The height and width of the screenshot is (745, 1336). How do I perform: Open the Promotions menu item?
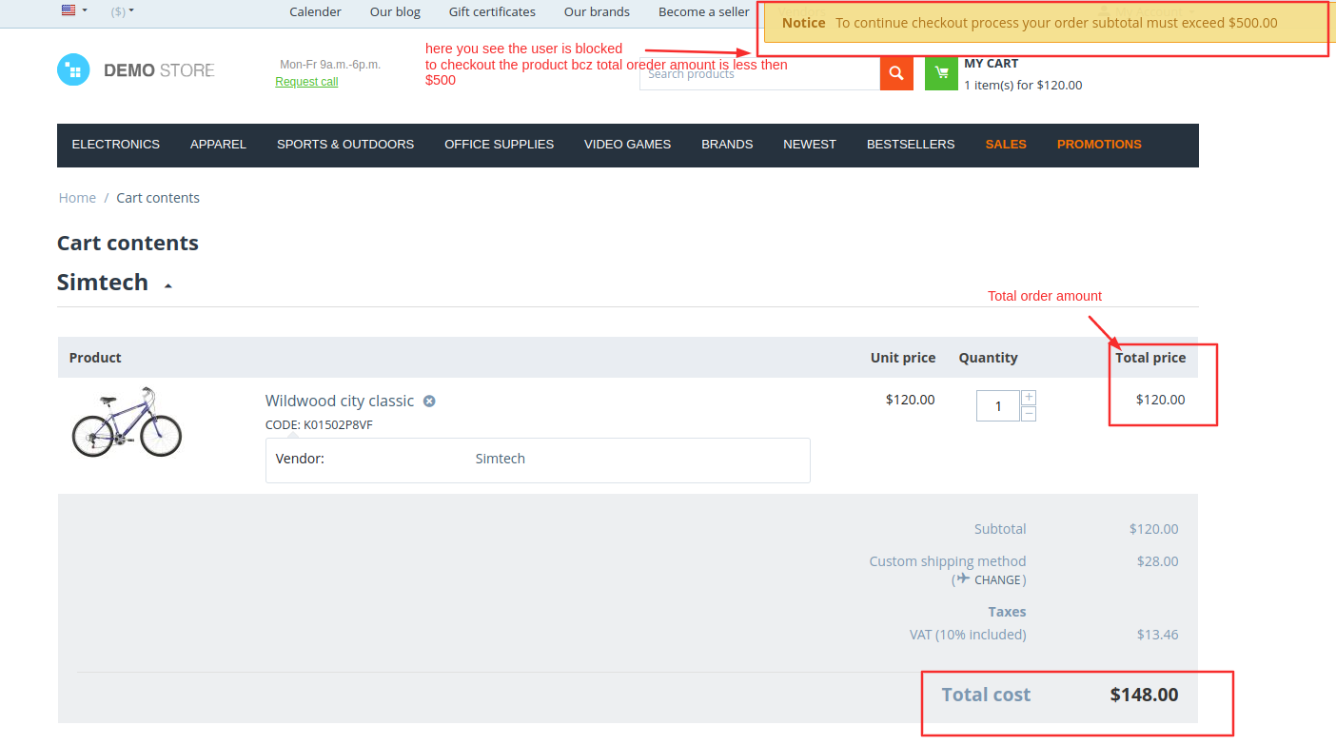[x=1099, y=145]
